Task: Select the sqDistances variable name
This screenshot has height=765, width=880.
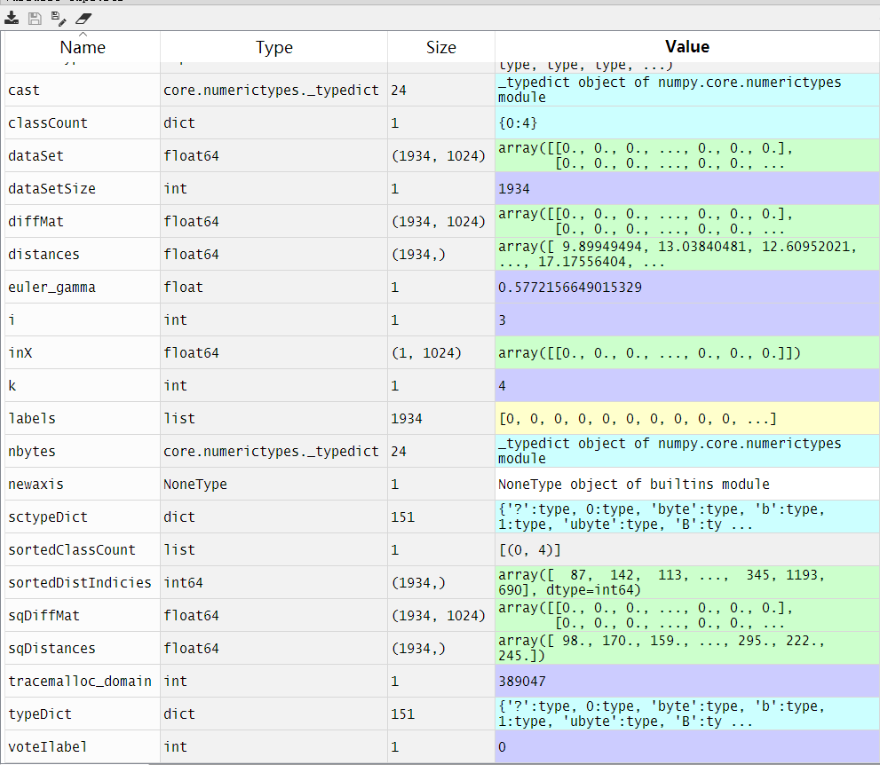Action: (x=52, y=649)
